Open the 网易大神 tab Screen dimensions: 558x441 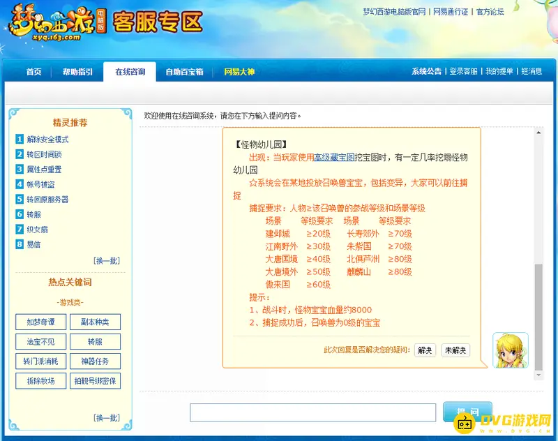[x=239, y=72]
